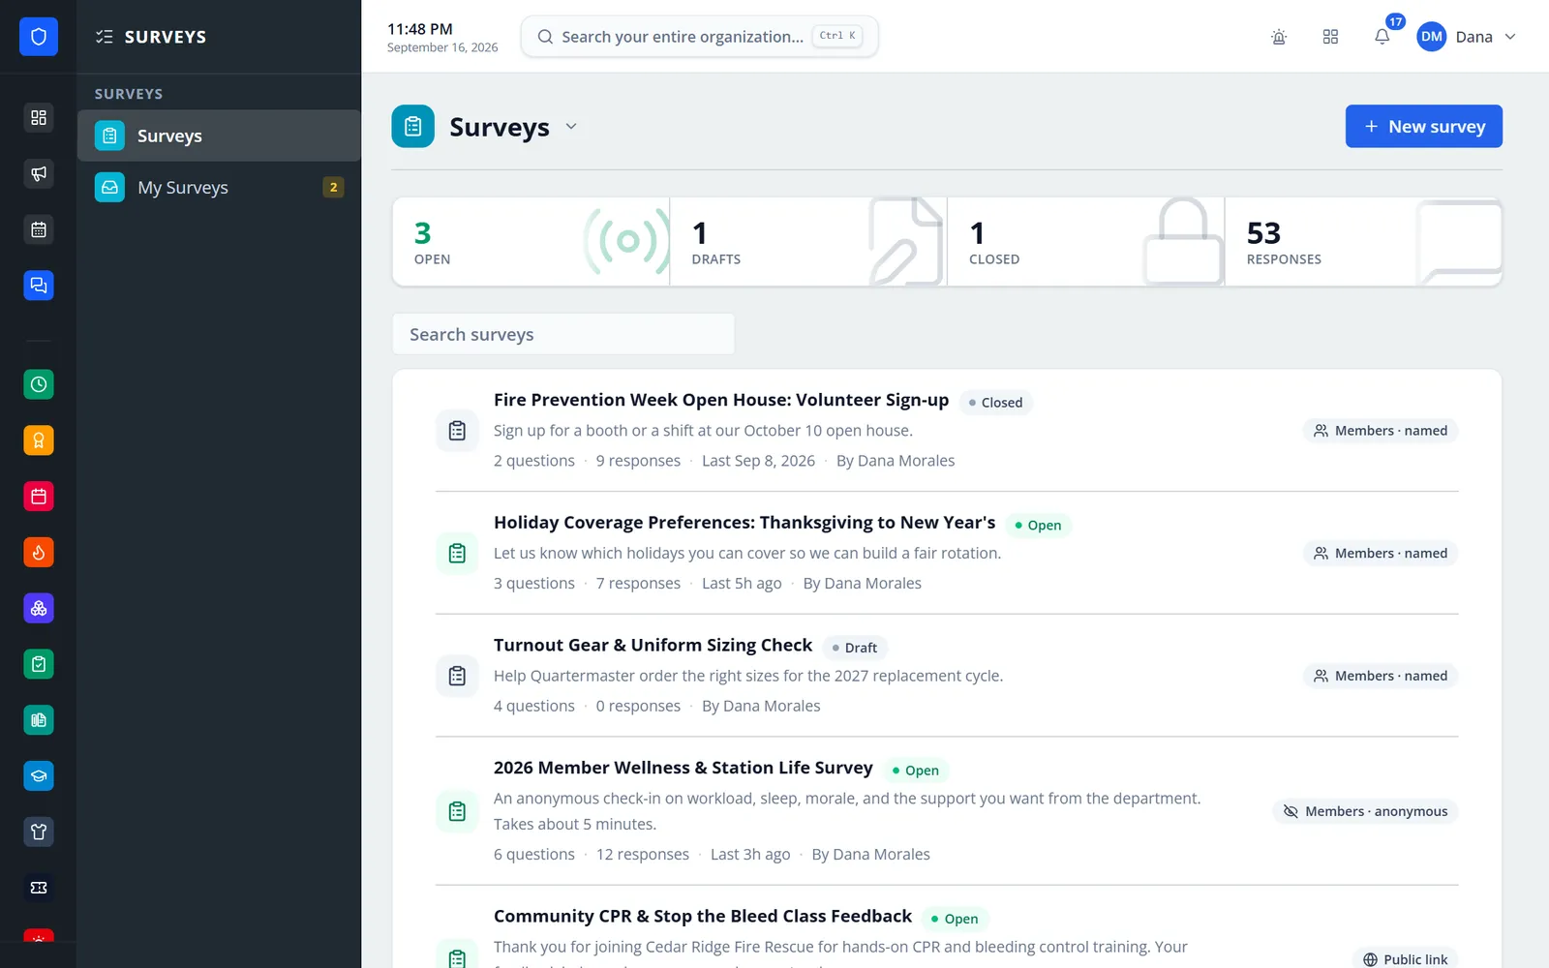Open the green clock icon

[x=39, y=384]
